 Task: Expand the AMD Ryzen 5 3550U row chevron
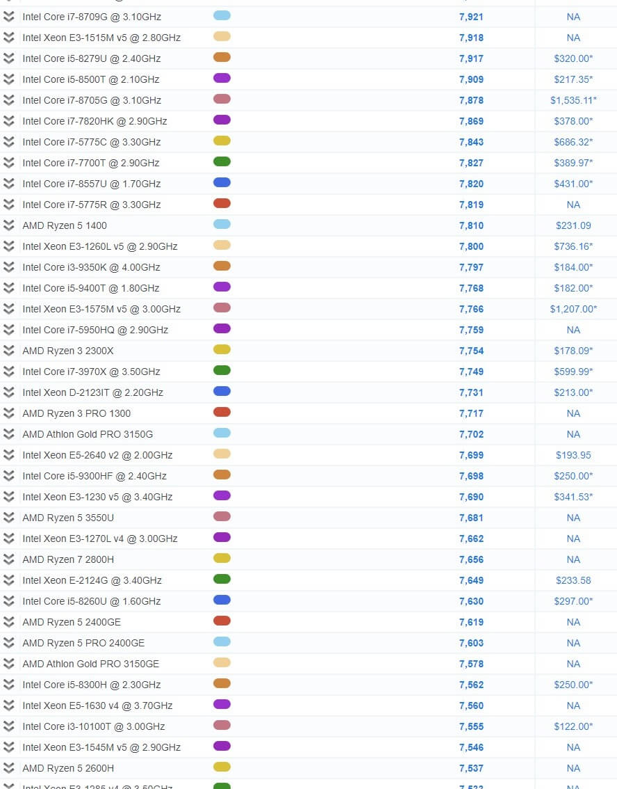point(8,518)
